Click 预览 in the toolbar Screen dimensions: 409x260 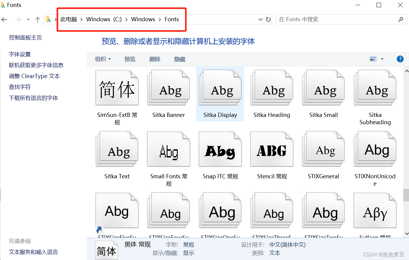(130, 59)
